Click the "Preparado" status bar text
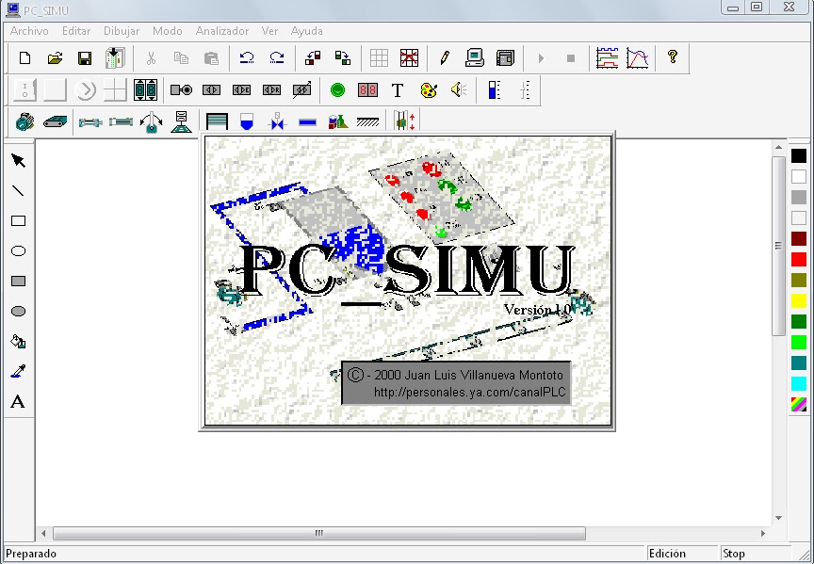The height and width of the screenshot is (564, 814). click(31, 554)
